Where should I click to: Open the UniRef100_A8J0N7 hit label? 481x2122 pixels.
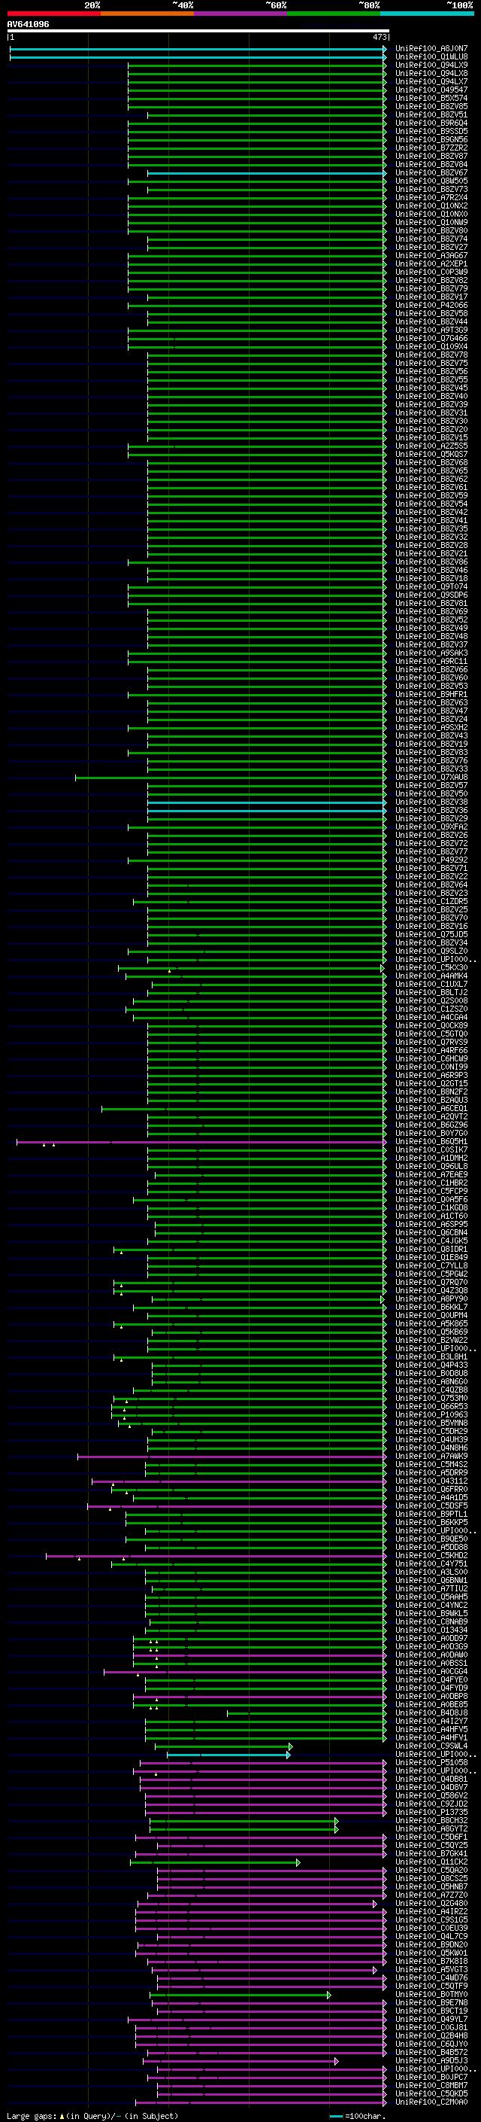pyautogui.click(x=431, y=49)
